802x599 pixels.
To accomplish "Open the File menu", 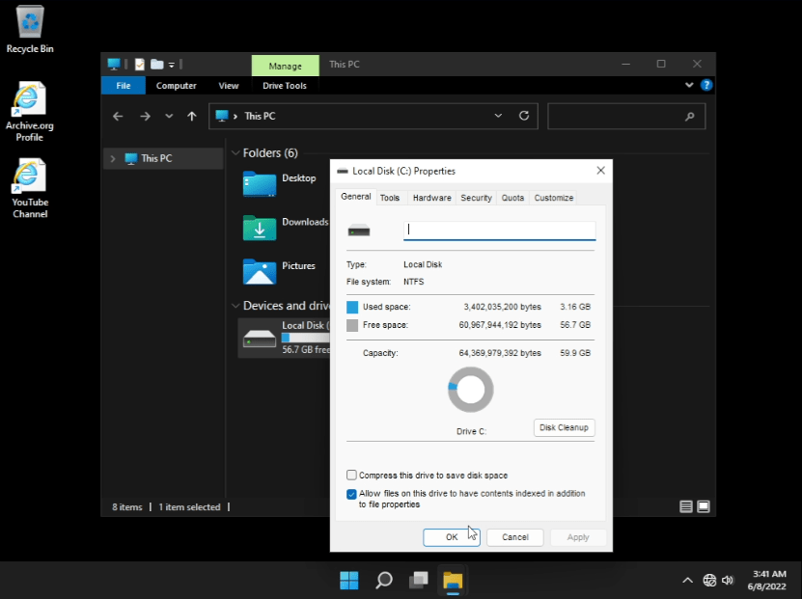I will [x=124, y=85].
